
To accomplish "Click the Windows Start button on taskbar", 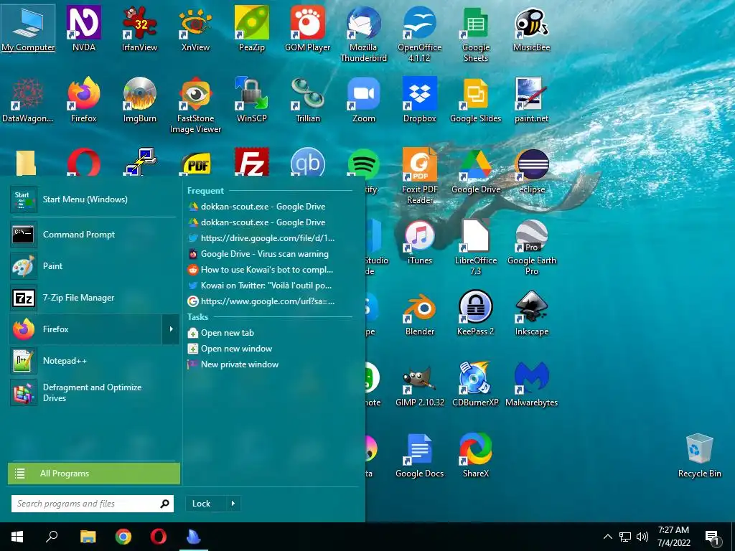I will tap(17, 537).
